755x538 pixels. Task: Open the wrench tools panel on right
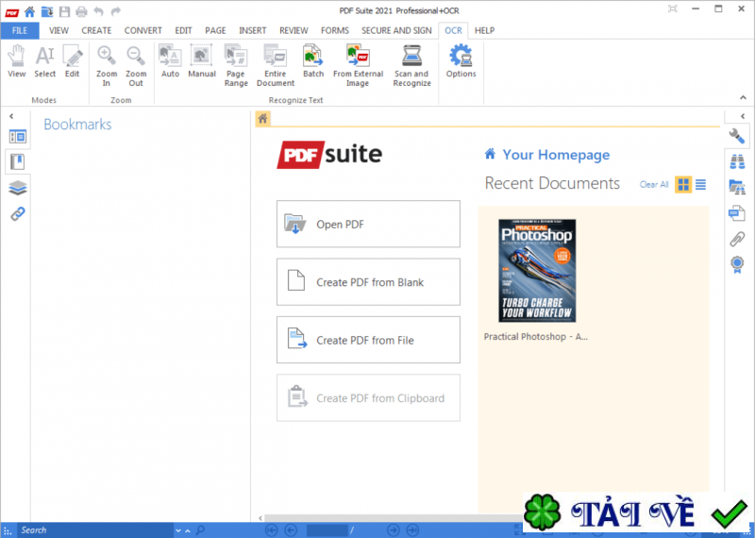pyautogui.click(x=737, y=137)
